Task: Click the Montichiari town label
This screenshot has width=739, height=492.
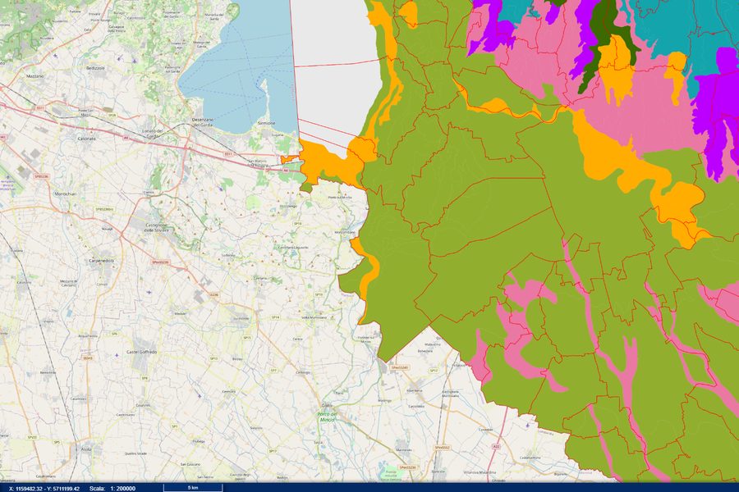Action: (x=65, y=194)
